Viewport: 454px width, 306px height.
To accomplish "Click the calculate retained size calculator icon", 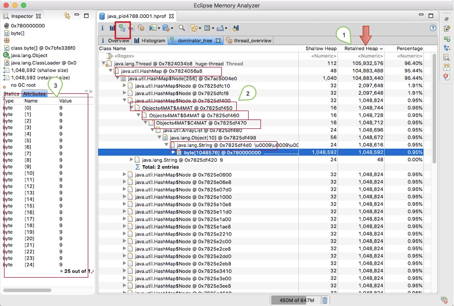I will [207, 28].
